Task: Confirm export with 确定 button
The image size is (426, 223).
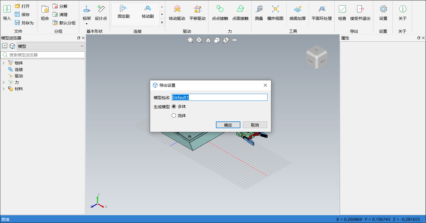Action: pos(228,125)
